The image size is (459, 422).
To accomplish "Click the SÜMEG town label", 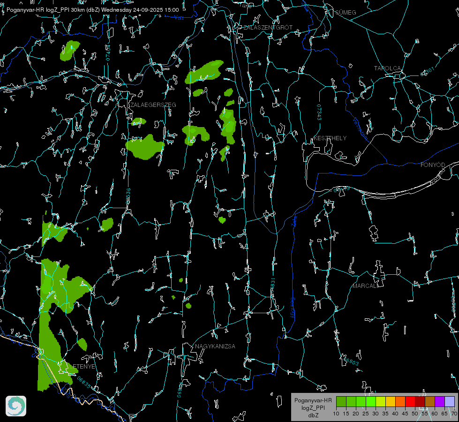I will click(x=346, y=12).
